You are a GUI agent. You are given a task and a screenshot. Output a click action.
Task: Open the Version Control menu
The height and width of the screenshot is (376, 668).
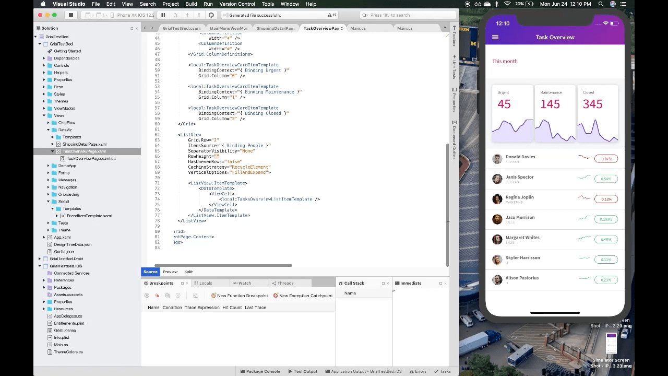point(237,4)
